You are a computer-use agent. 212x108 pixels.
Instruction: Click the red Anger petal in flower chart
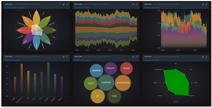[x=24, y=30]
